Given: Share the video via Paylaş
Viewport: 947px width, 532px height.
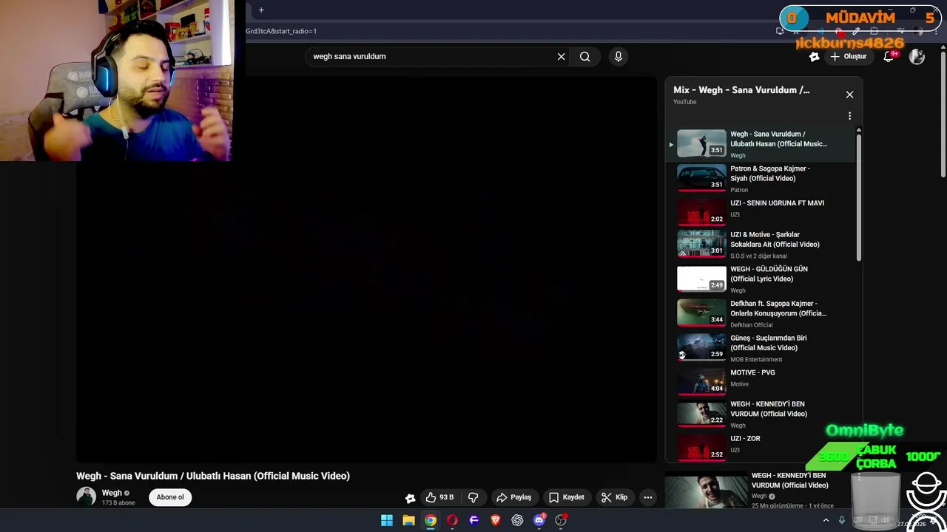Looking at the screenshot, I should [x=514, y=497].
